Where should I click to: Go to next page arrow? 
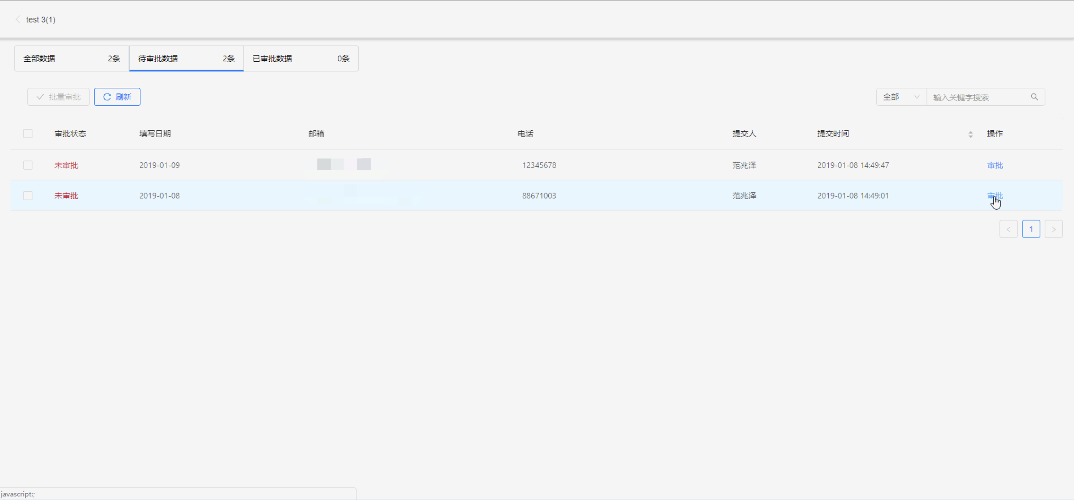pos(1053,229)
